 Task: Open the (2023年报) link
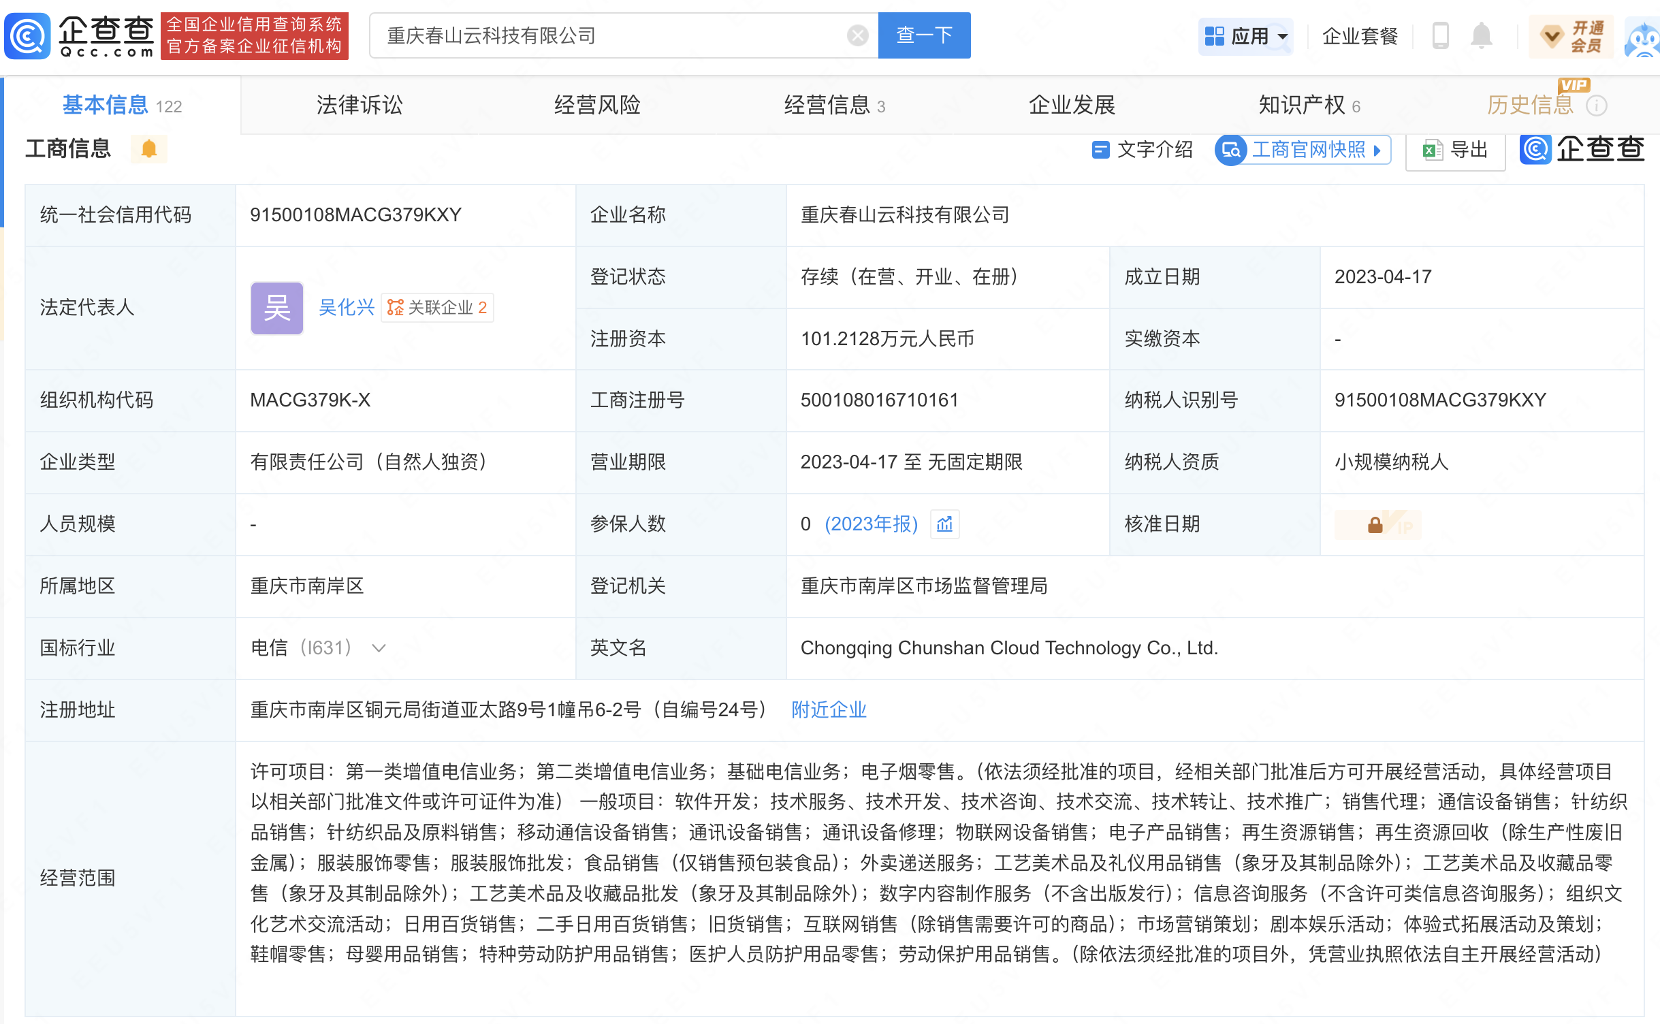point(871,524)
